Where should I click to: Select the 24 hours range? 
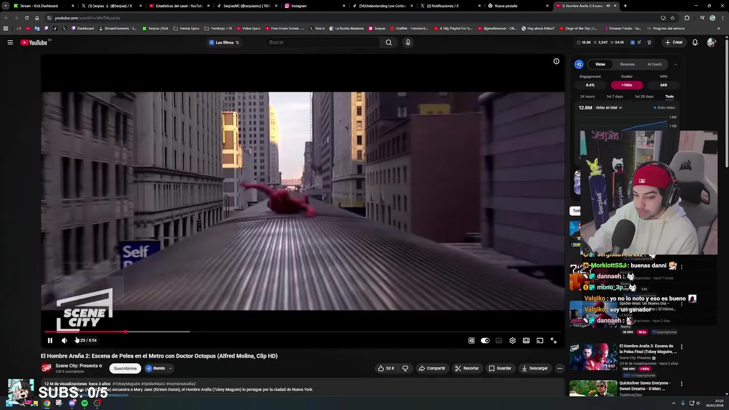click(x=587, y=97)
